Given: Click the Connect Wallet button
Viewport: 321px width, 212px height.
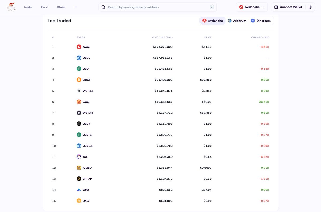Looking at the screenshot, I should (288, 7).
